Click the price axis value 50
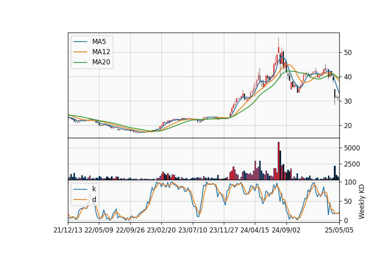Image resolution: width=377 pixels, height=271 pixels. [348, 53]
